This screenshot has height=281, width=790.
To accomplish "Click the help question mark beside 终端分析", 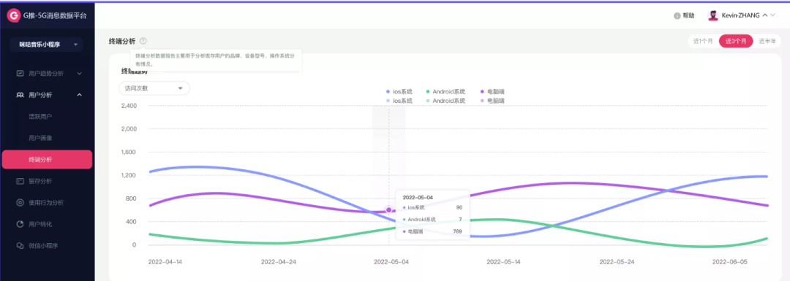I will (x=143, y=41).
